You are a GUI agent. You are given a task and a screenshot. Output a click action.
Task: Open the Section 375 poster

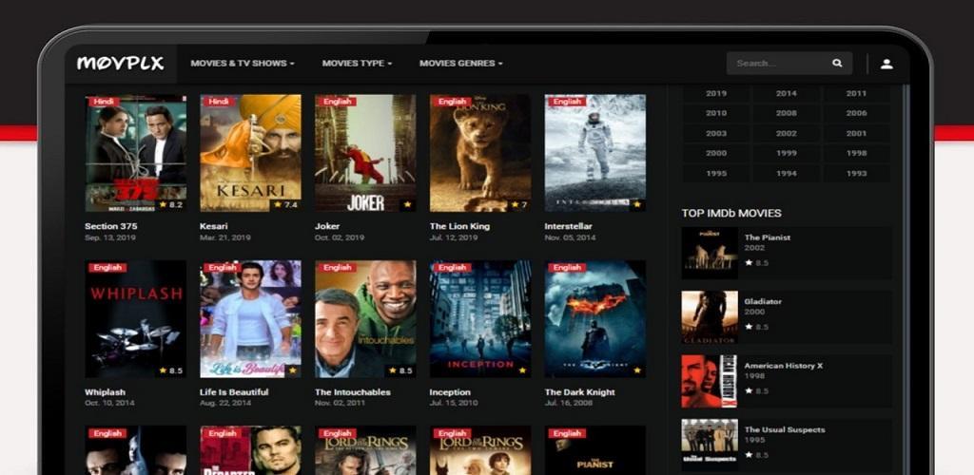[x=135, y=153]
